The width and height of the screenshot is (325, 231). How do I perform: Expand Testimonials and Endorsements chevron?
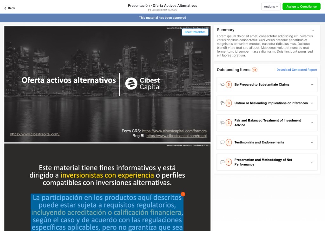pos(312,142)
